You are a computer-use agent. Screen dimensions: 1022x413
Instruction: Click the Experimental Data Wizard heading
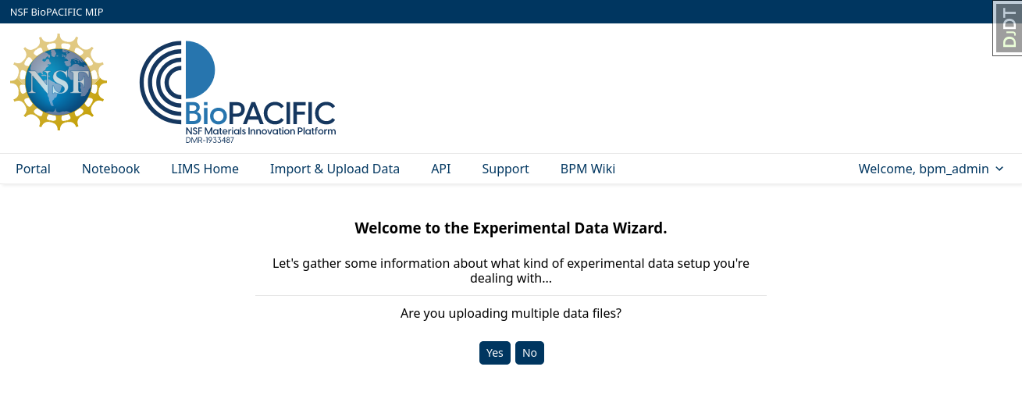(511, 228)
